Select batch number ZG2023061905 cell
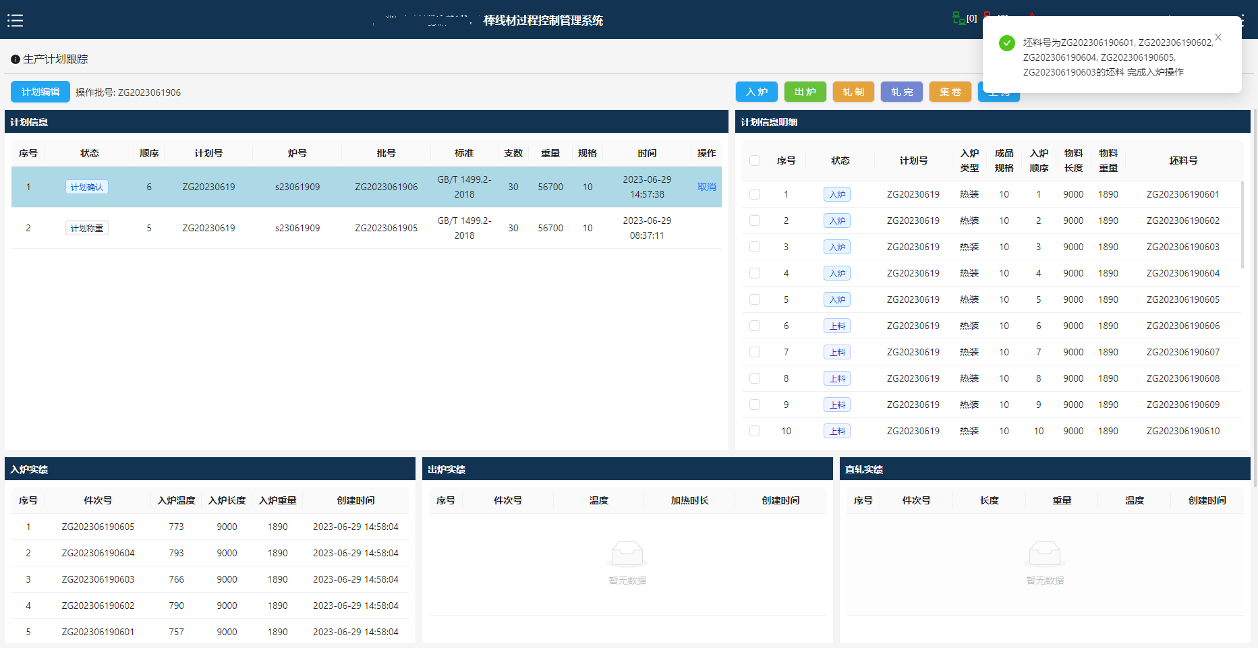1258x648 pixels. pyautogui.click(x=387, y=228)
